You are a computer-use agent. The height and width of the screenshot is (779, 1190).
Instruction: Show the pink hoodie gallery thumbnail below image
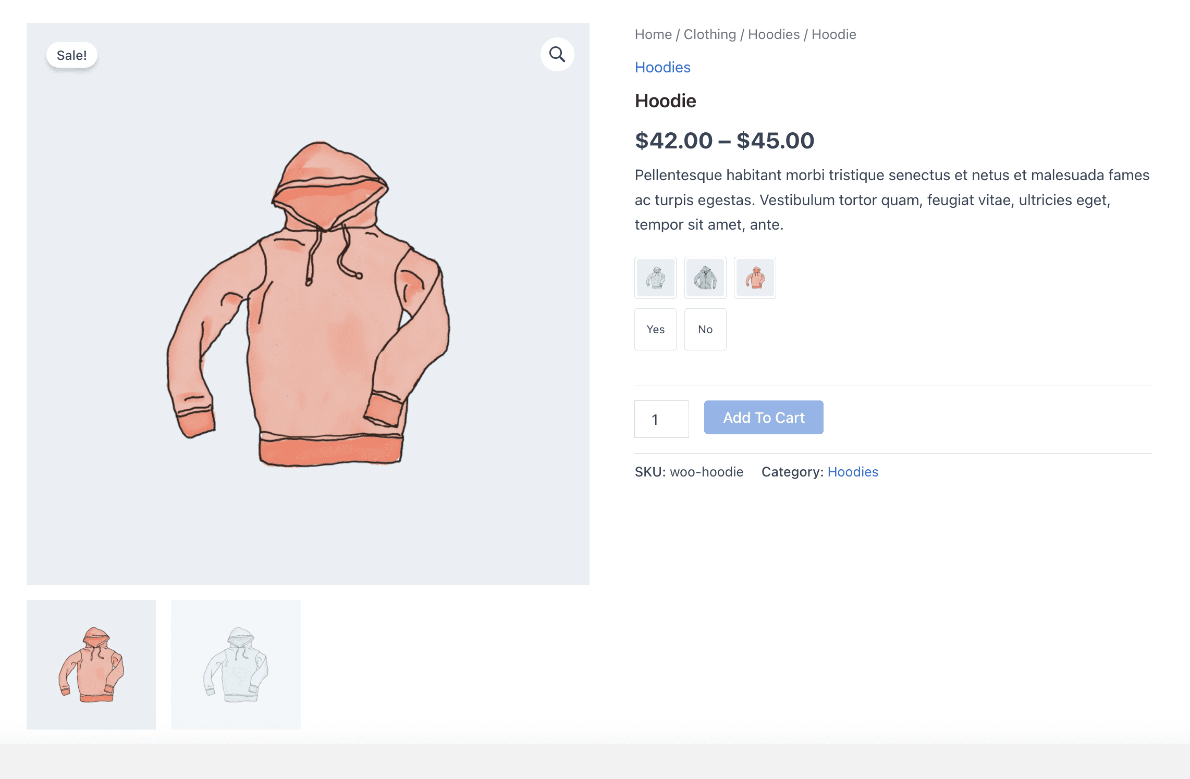tap(91, 664)
